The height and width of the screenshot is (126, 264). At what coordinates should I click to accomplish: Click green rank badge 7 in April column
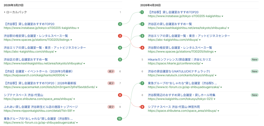point(142,83)
